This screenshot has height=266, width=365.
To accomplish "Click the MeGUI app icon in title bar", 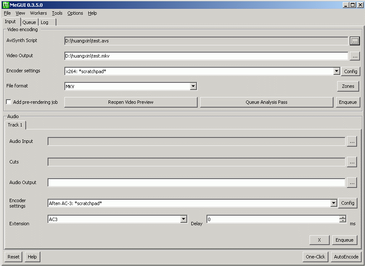I will pyautogui.click(x=5, y=5).
